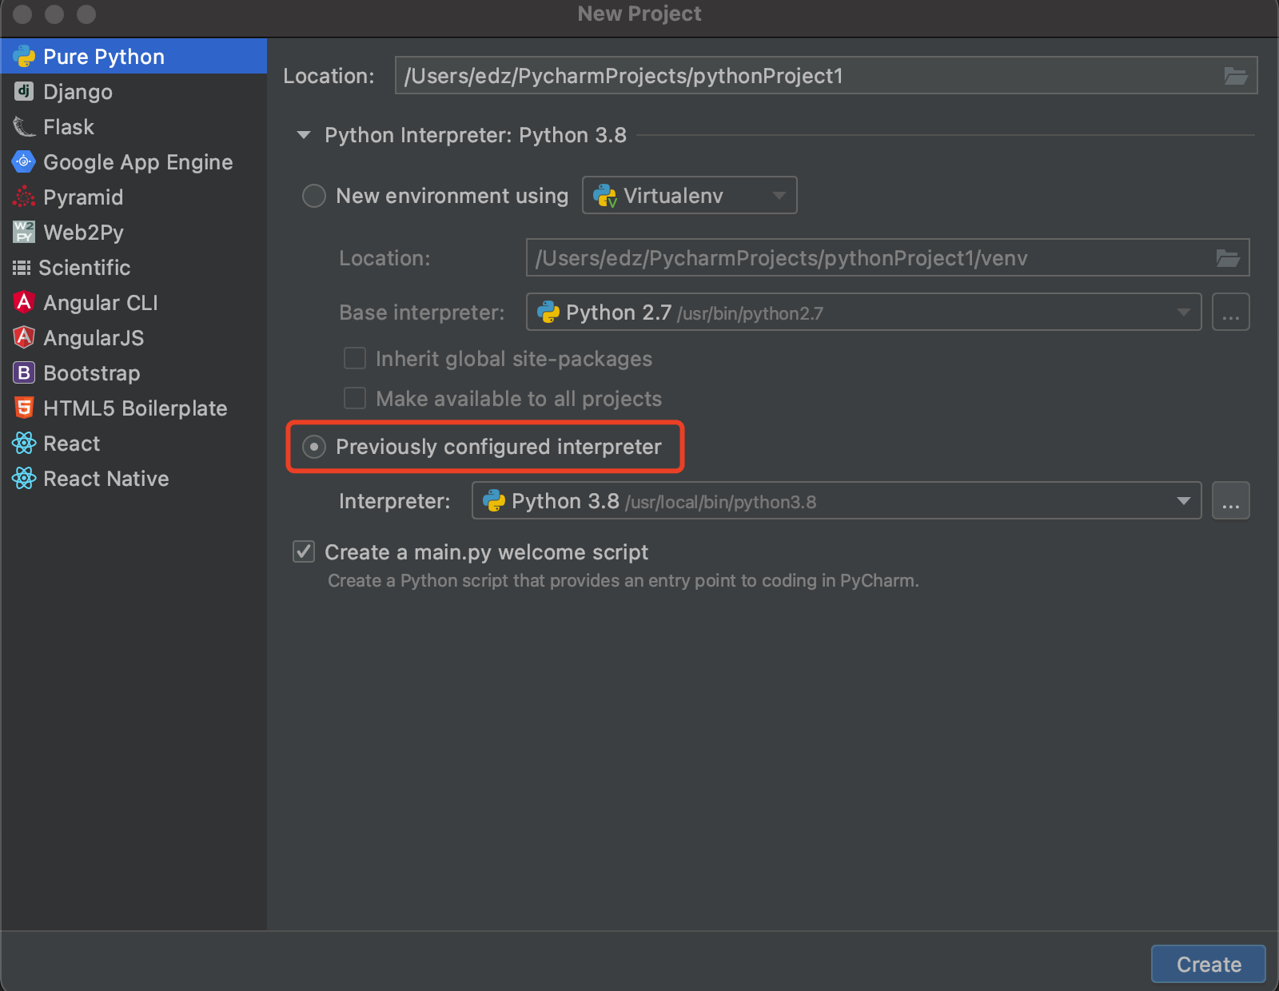
Task: Select React project type
Action: click(x=134, y=443)
